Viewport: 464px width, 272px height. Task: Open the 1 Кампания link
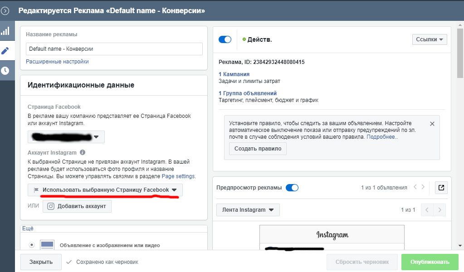pyautogui.click(x=234, y=74)
